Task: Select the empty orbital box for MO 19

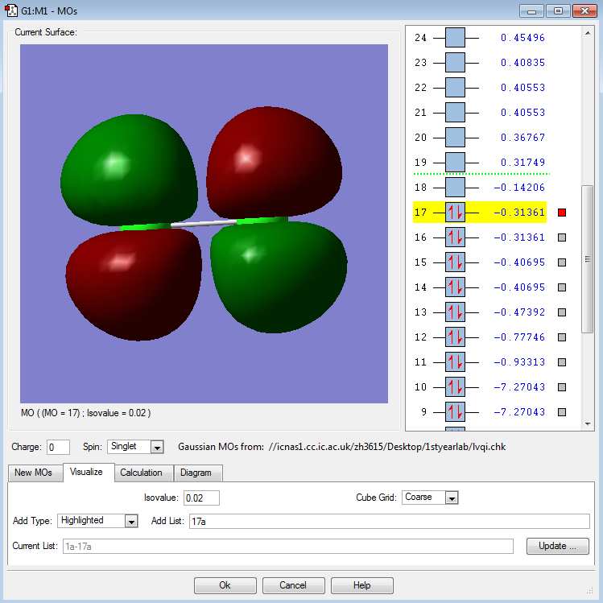Action: pos(455,163)
